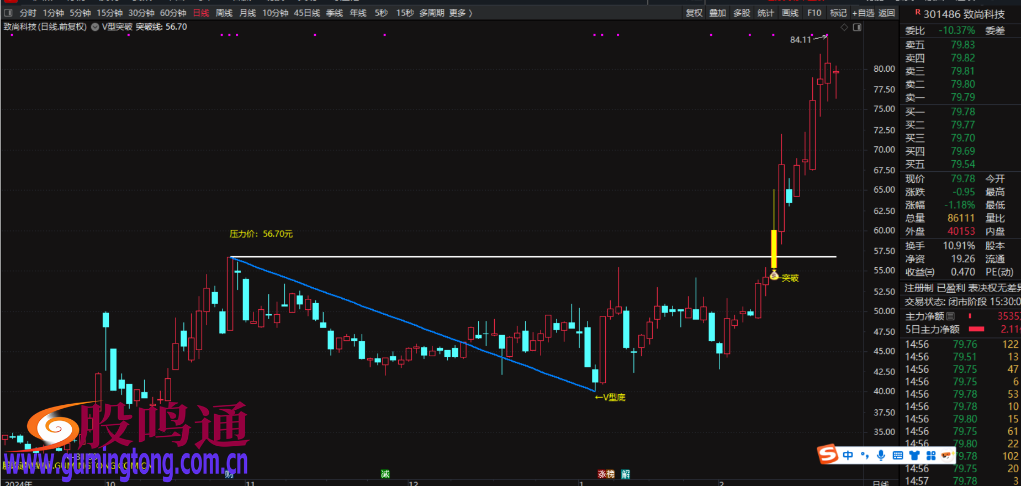Expand 更多 period options
The width and height of the screenshot is (1021, 486).
tap(461, 13)
